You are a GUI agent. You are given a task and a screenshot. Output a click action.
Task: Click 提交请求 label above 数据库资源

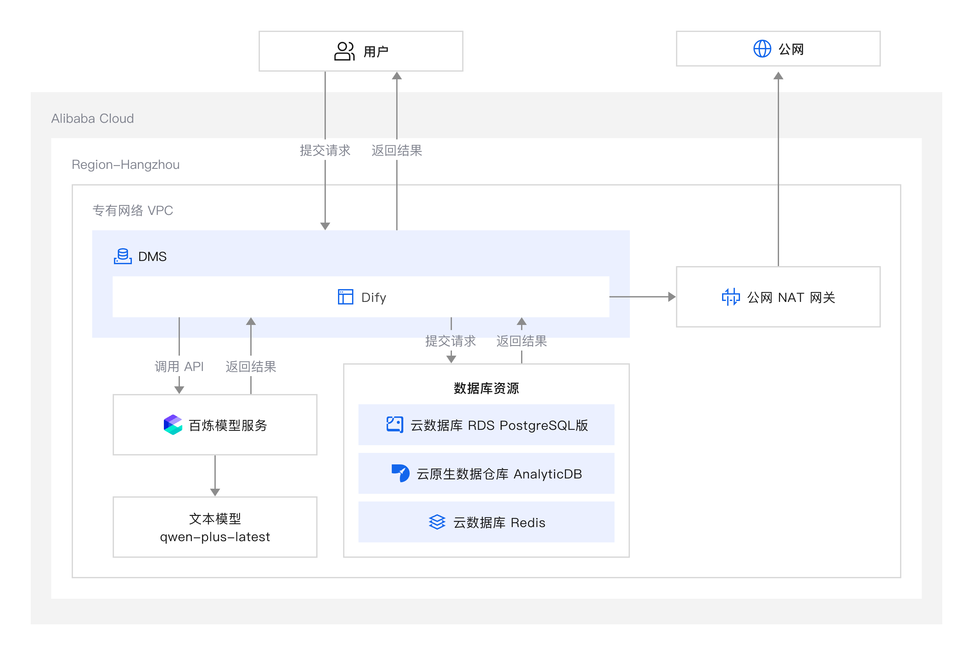(451, 341)
